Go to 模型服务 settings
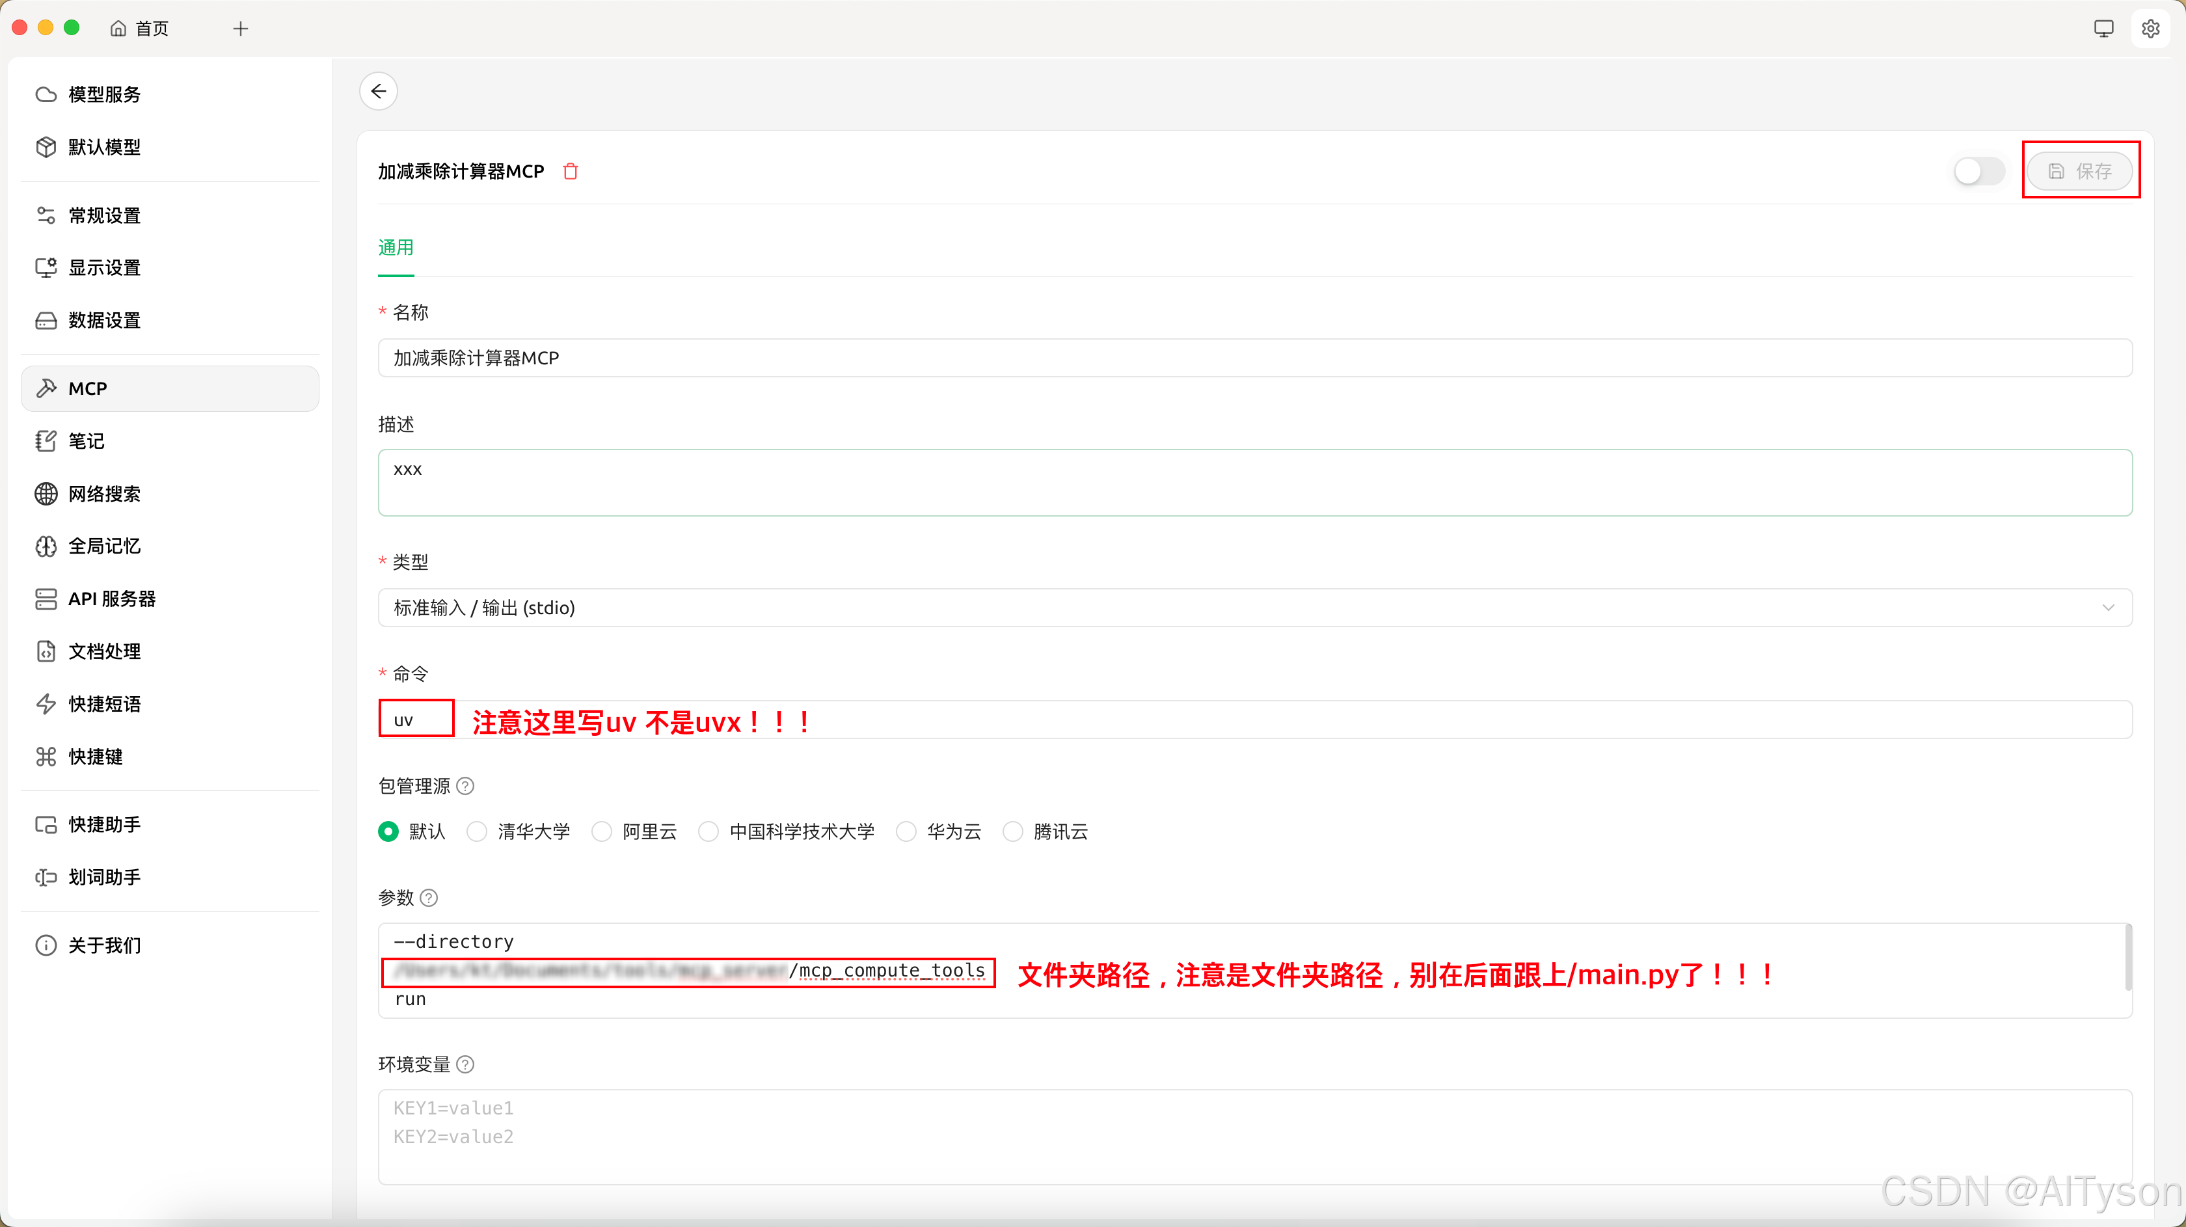Screen dimensions: 2186x1227 tap(104, 94)
